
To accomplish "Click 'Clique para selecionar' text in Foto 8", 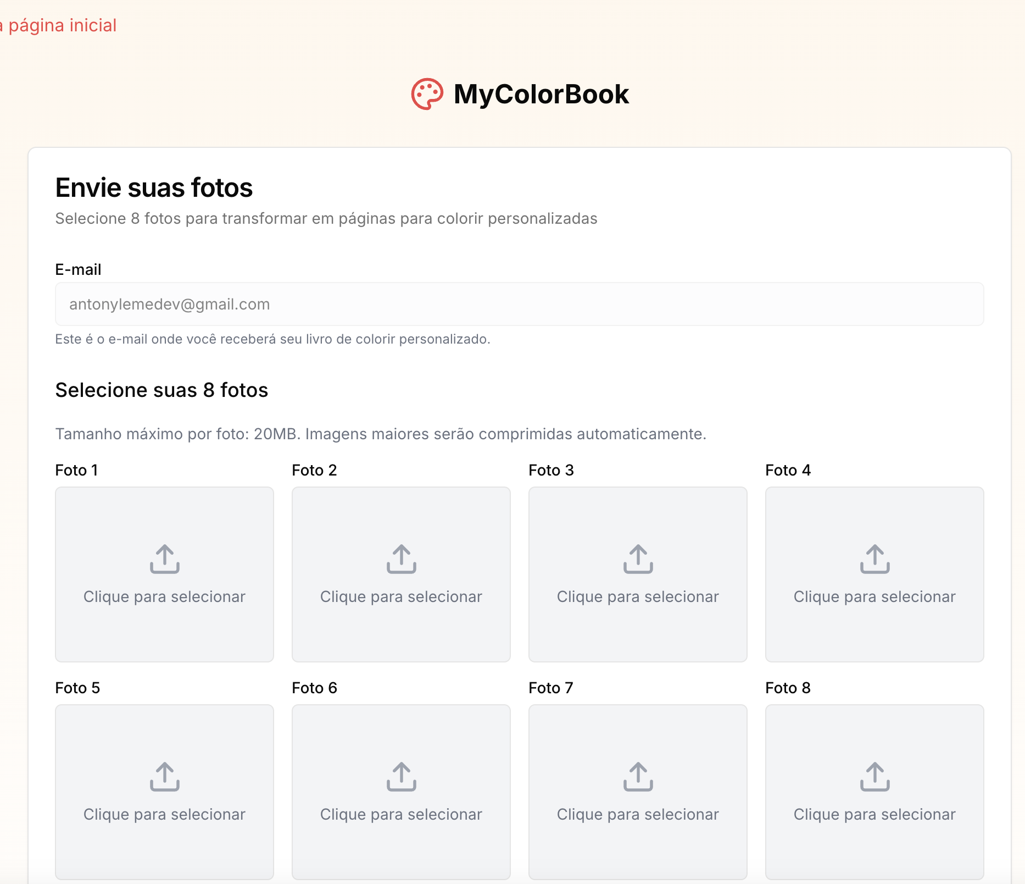I will coord(874,815).
